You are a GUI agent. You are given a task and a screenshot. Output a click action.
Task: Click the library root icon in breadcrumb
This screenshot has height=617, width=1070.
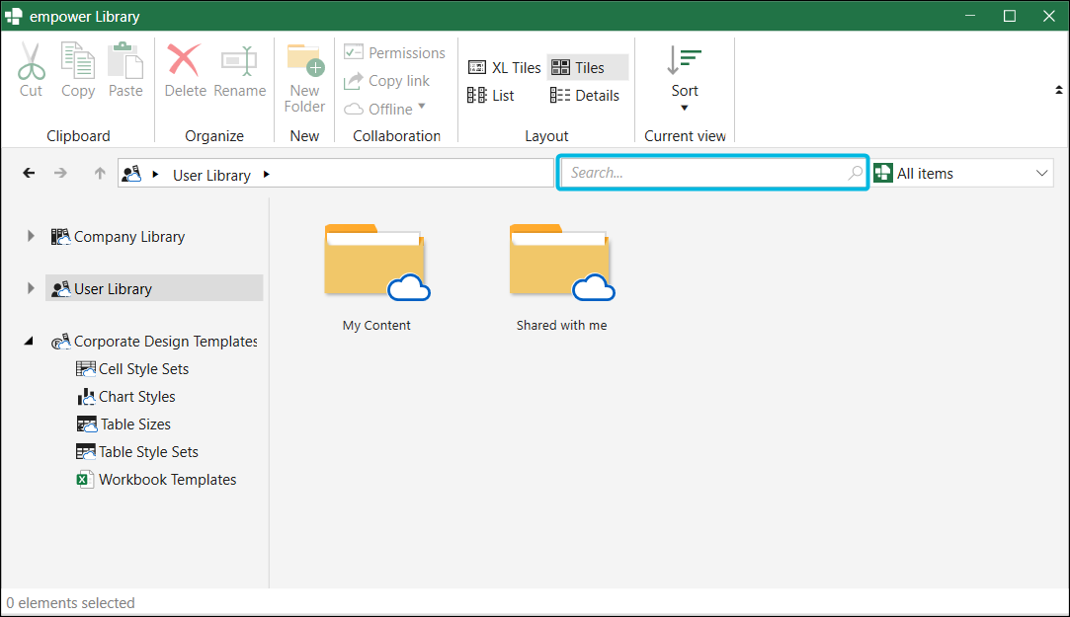[131, 174]
